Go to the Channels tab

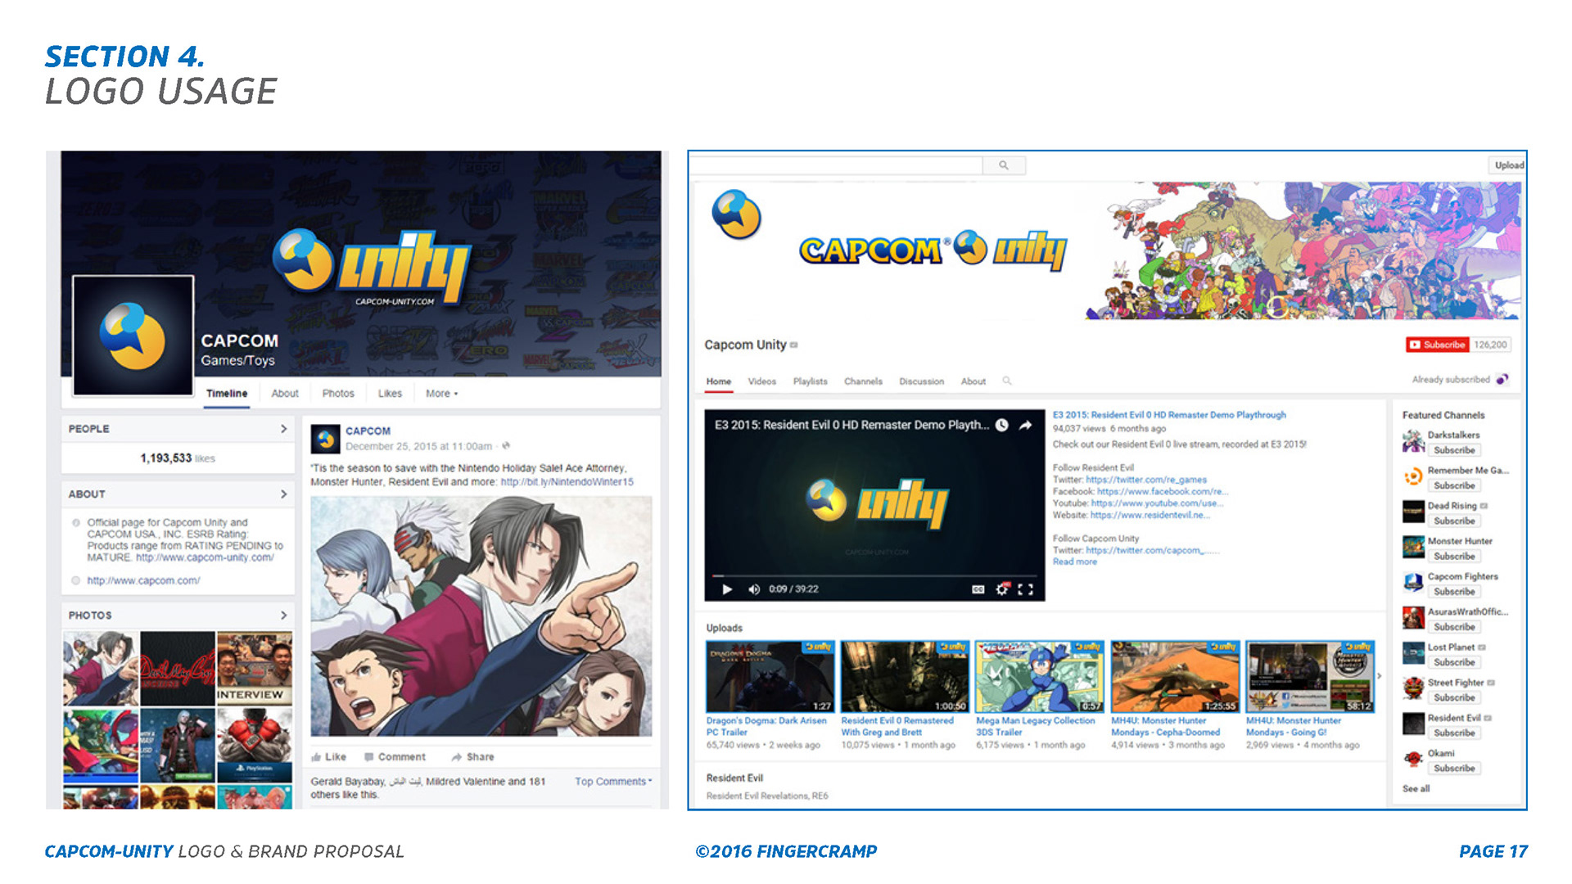click(864, 381)
